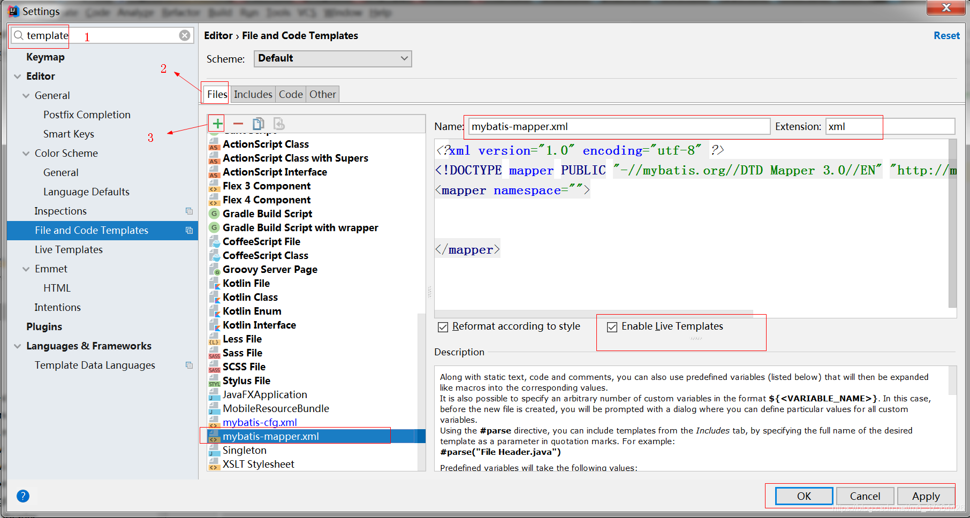Switch to the Other tab
Viewport: 970px width, 518px height.
tap(323, 94)
